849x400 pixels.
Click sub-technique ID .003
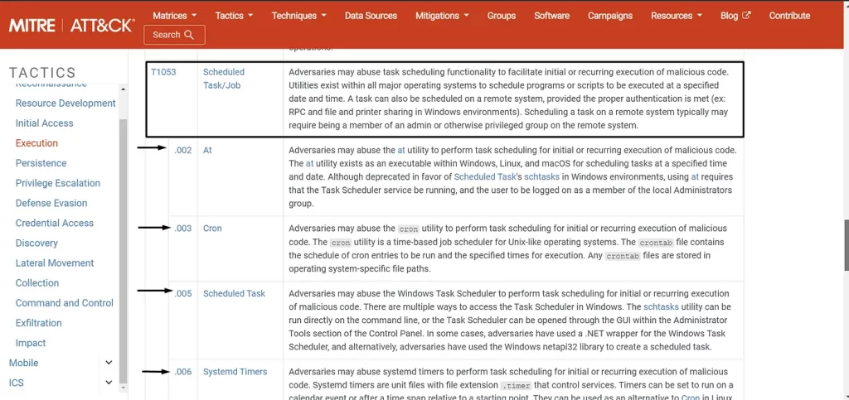pos(183,228)
